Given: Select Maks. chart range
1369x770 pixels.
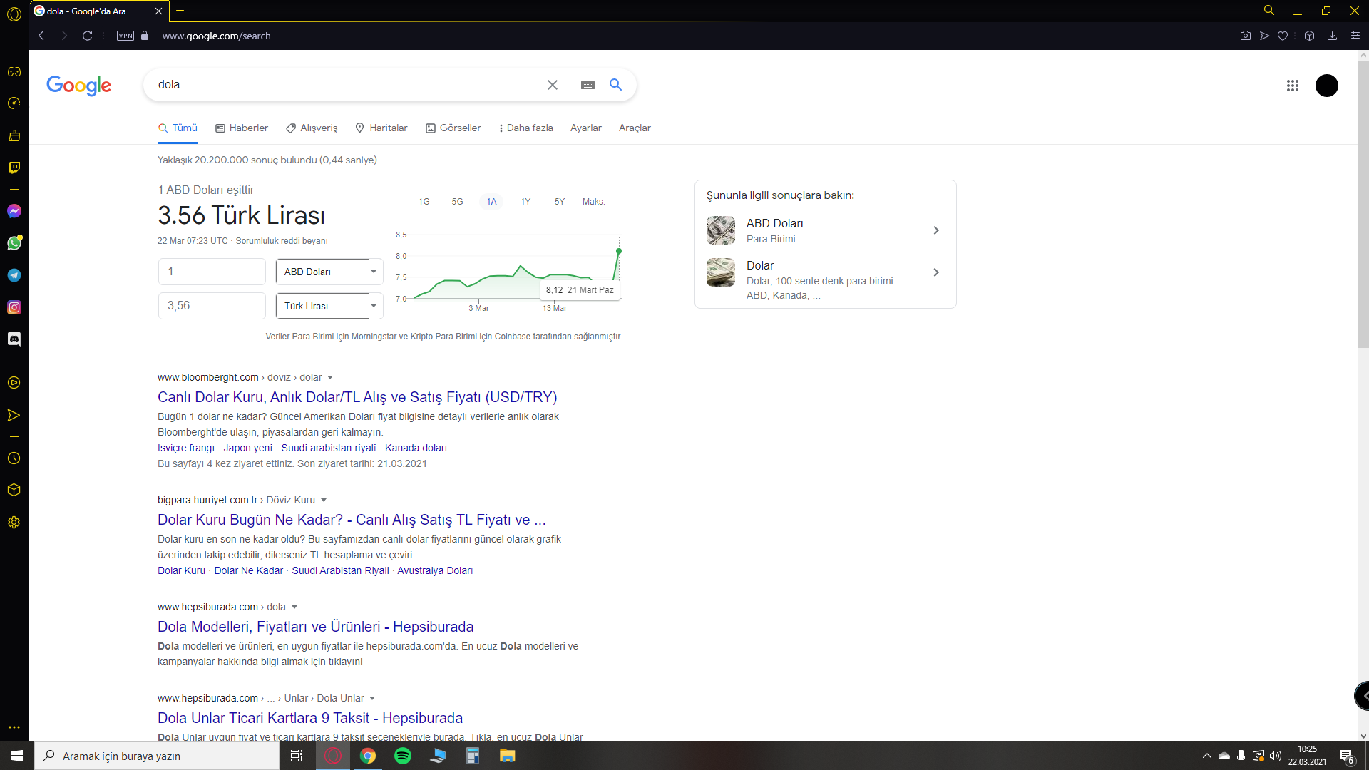Looking at the screenshot, I should [593, 202].
